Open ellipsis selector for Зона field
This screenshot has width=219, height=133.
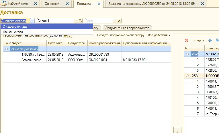tap(115, 21)
